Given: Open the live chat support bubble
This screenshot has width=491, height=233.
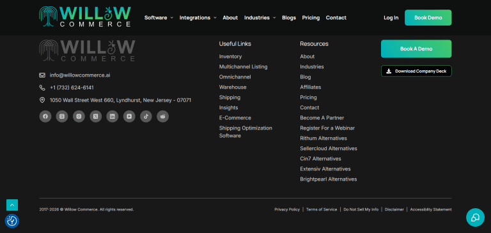Looking at the screenshot, I should (x=476, y=218).
